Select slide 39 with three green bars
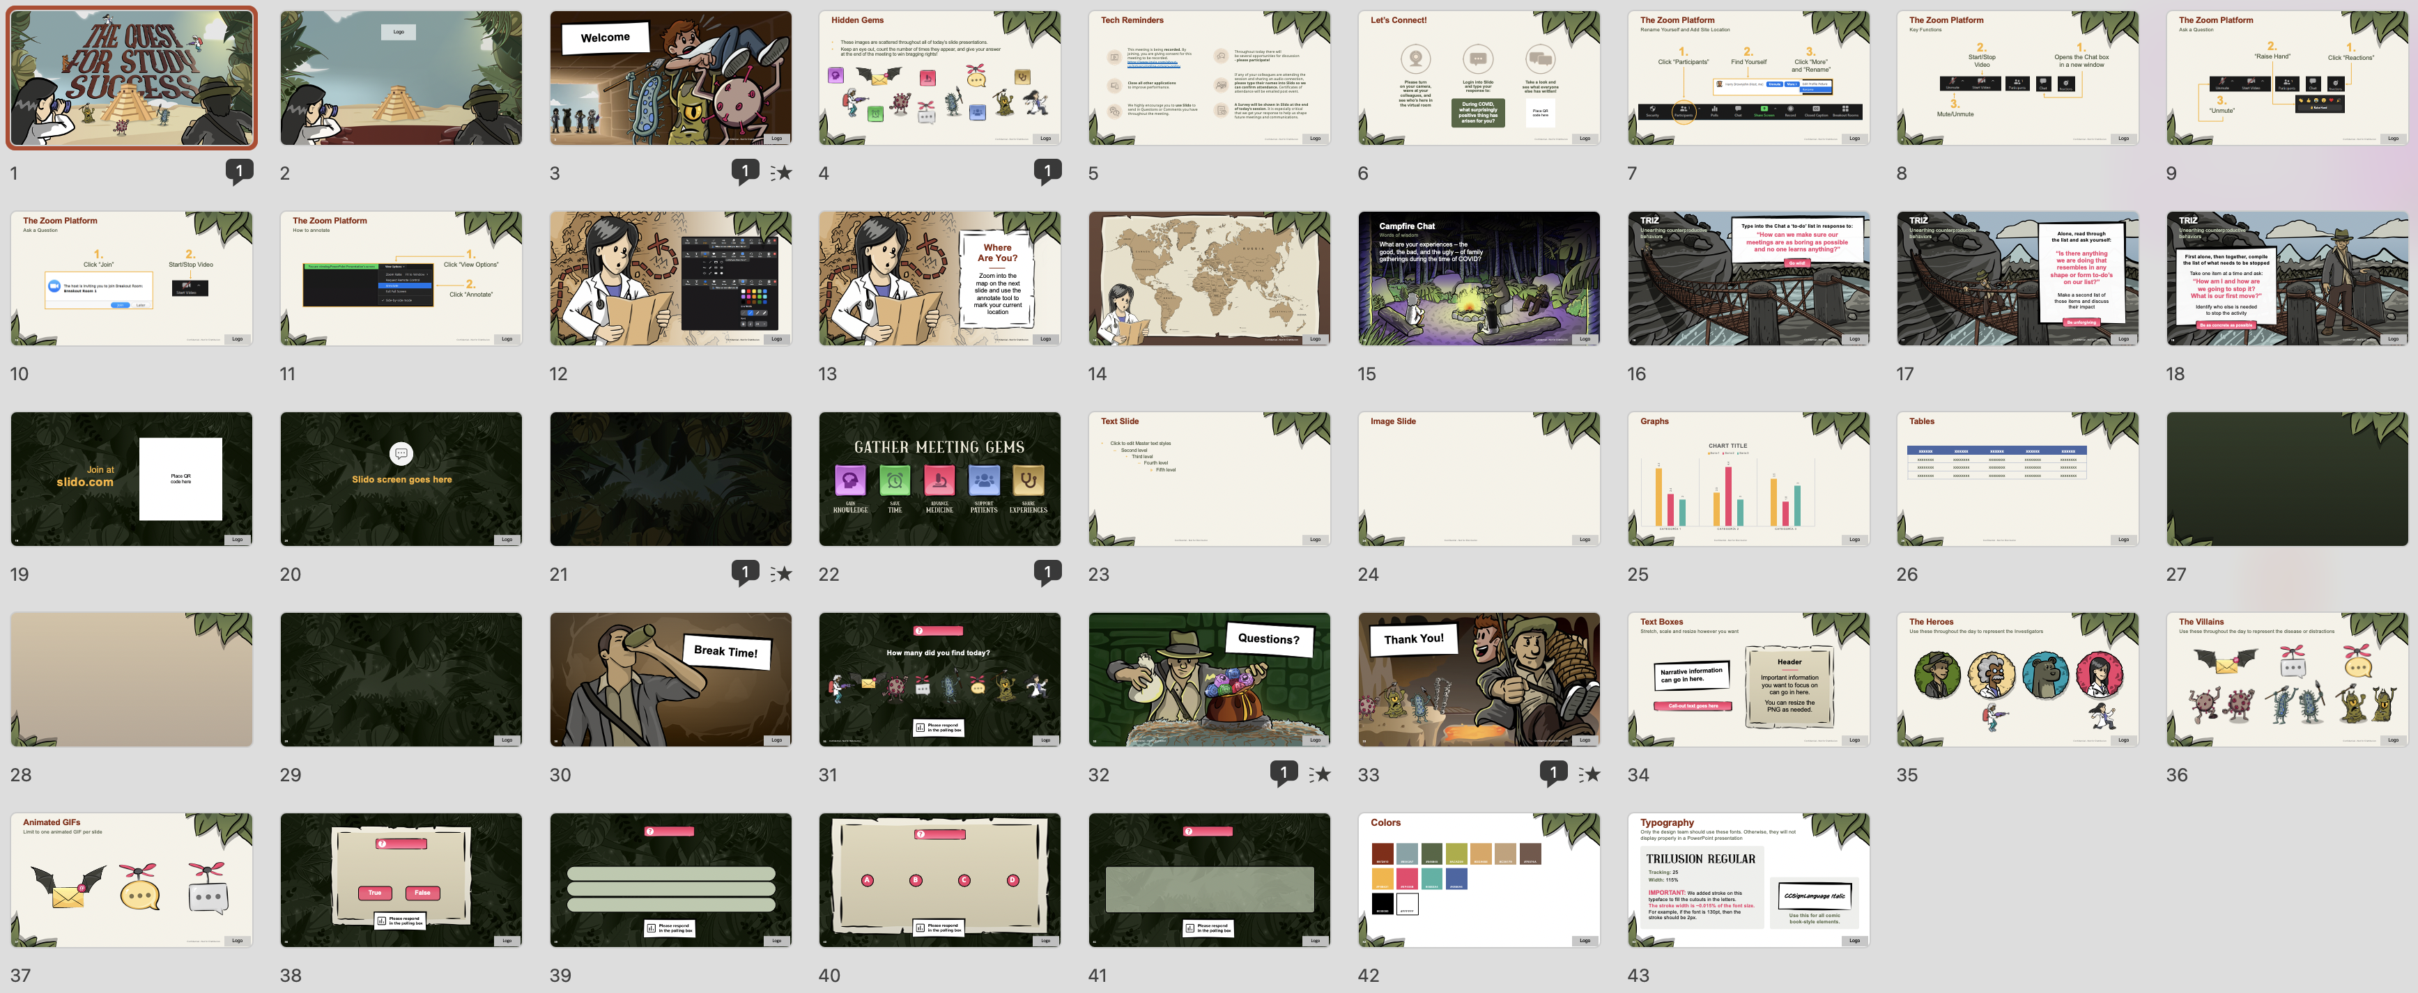The width and height of the screenshot is (2418, 993). point(670,880)
